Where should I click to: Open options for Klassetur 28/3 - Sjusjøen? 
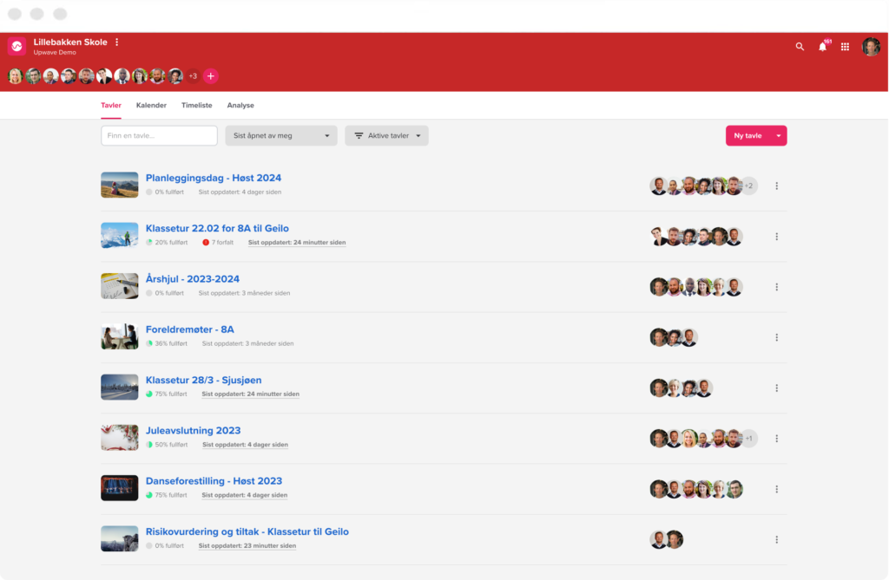(x=777, y=388)
